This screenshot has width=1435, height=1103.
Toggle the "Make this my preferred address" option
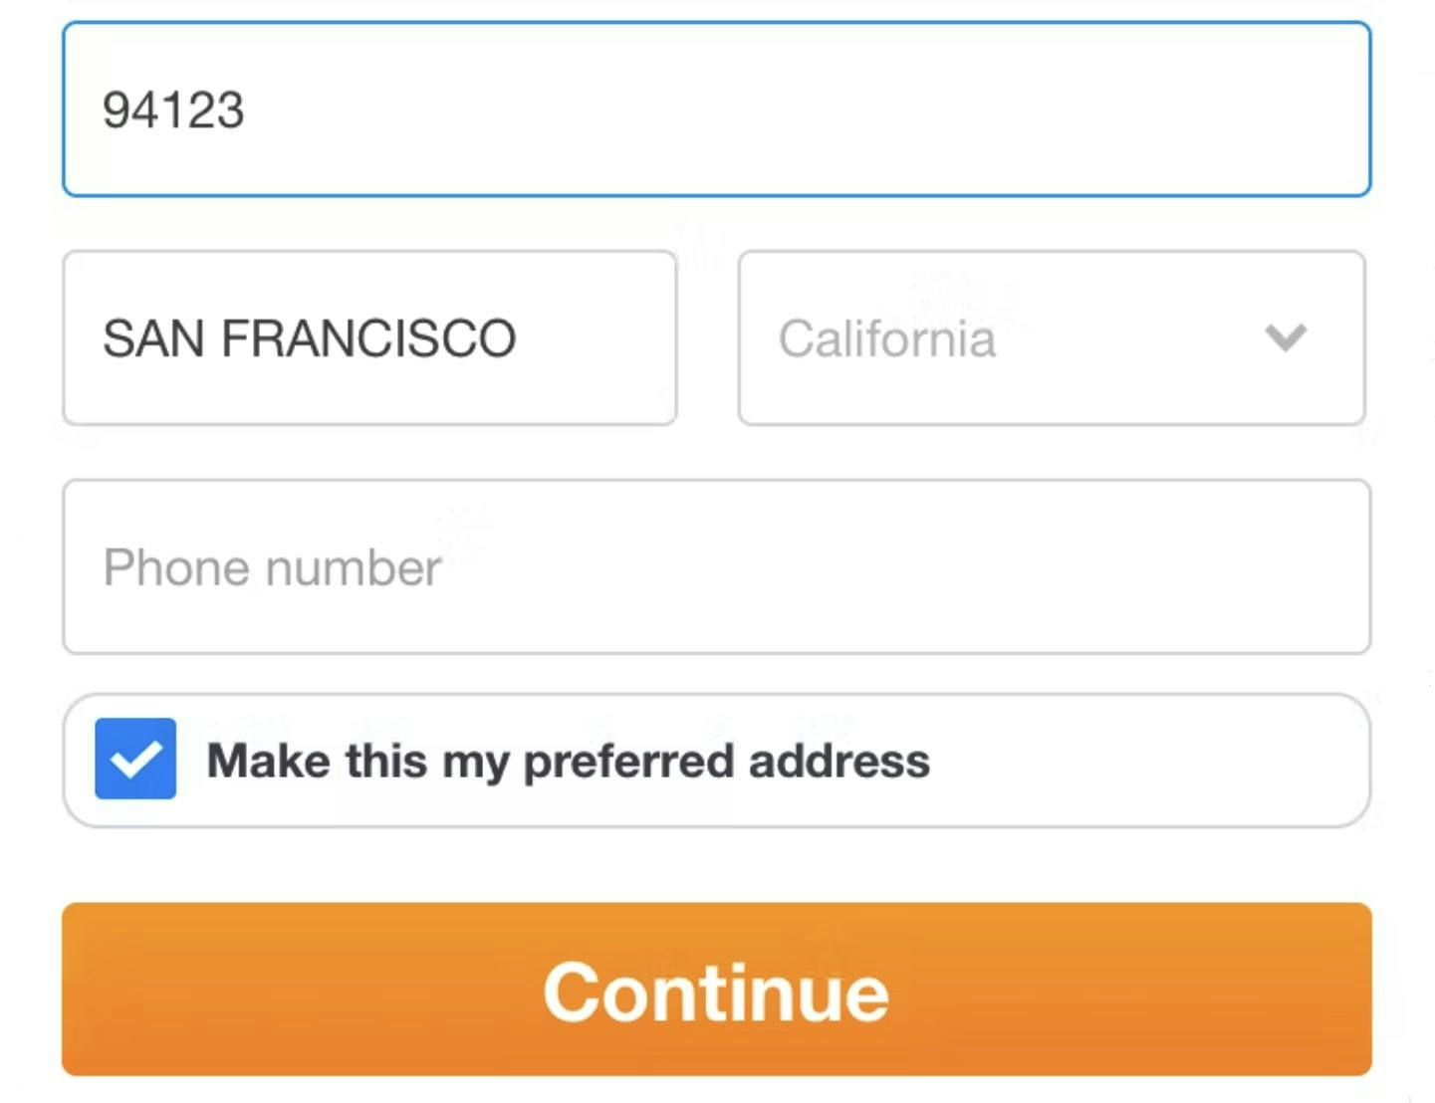point(135,759)
